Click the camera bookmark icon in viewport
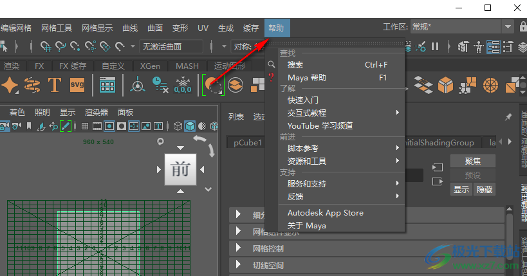This screenshot has width=527, height=276. pos(29,126)
